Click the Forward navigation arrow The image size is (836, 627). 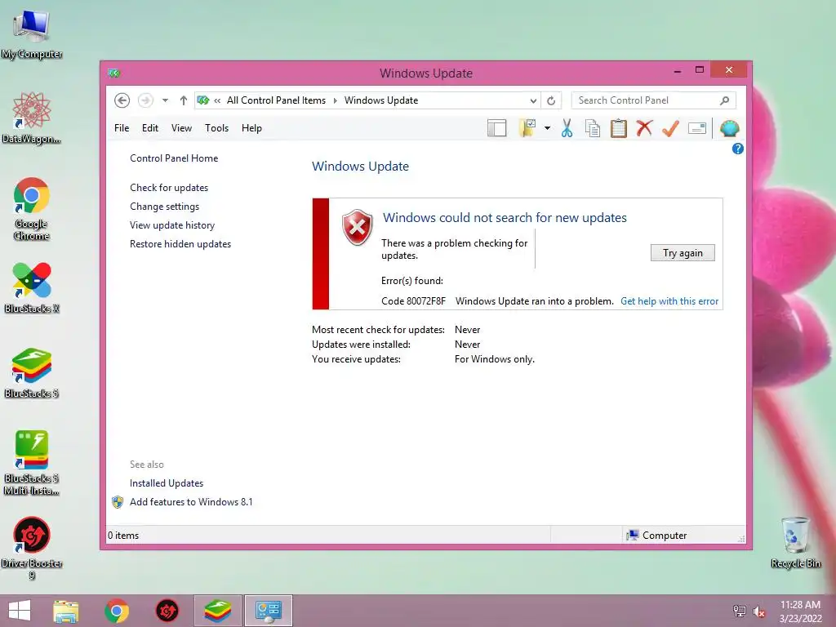point(145,100)
